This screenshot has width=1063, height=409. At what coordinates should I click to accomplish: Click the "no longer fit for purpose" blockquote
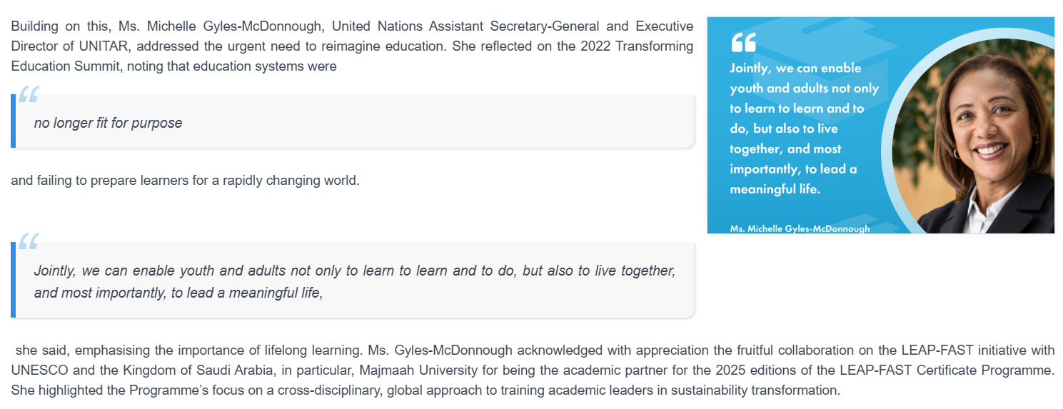[x=353, y=121]
